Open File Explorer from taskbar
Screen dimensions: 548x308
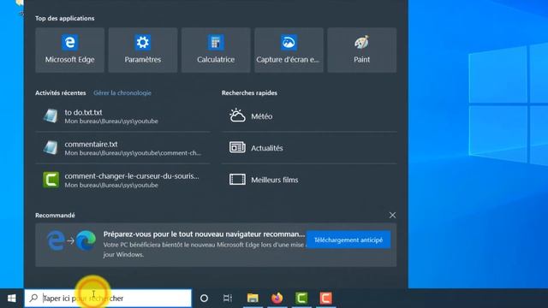tap(253, 299)
